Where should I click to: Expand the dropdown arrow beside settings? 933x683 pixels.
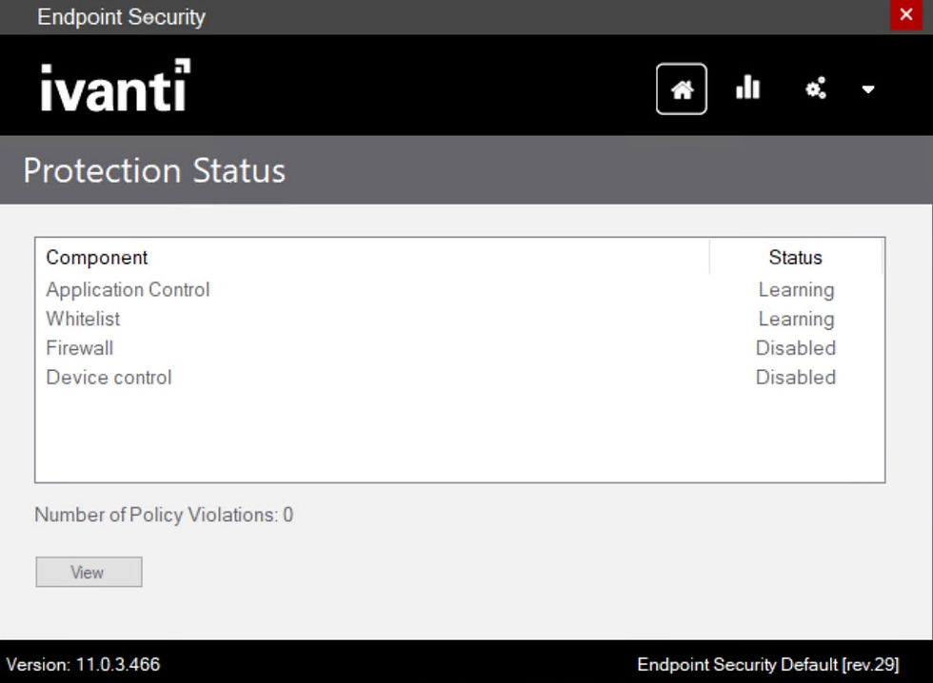[868, 89]
